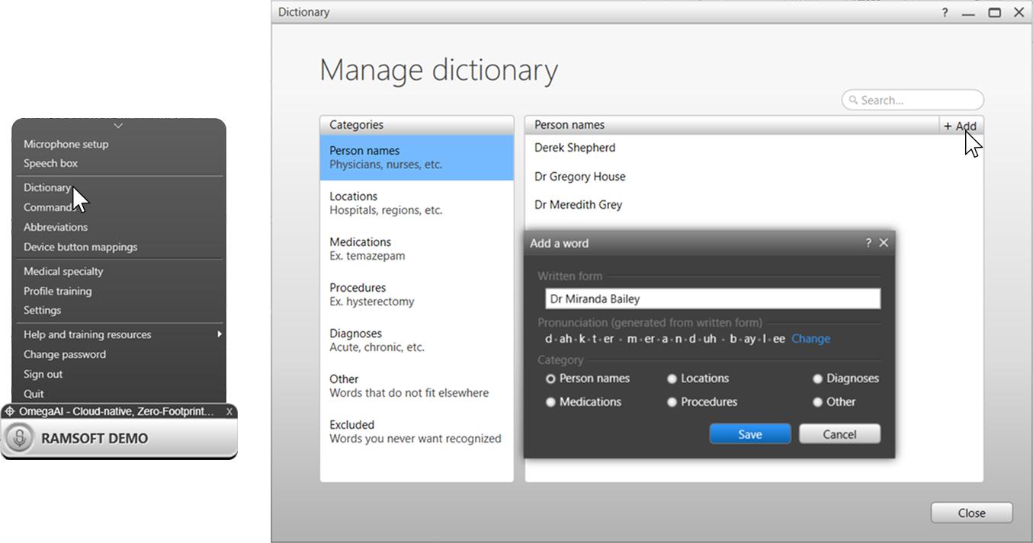The width and height of the screenshot is (1033, 543).
Task: Select the Other category in list
Action: point(417,386)
